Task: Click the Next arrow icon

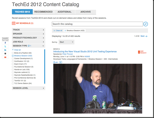Action: (x=146, y=36)
